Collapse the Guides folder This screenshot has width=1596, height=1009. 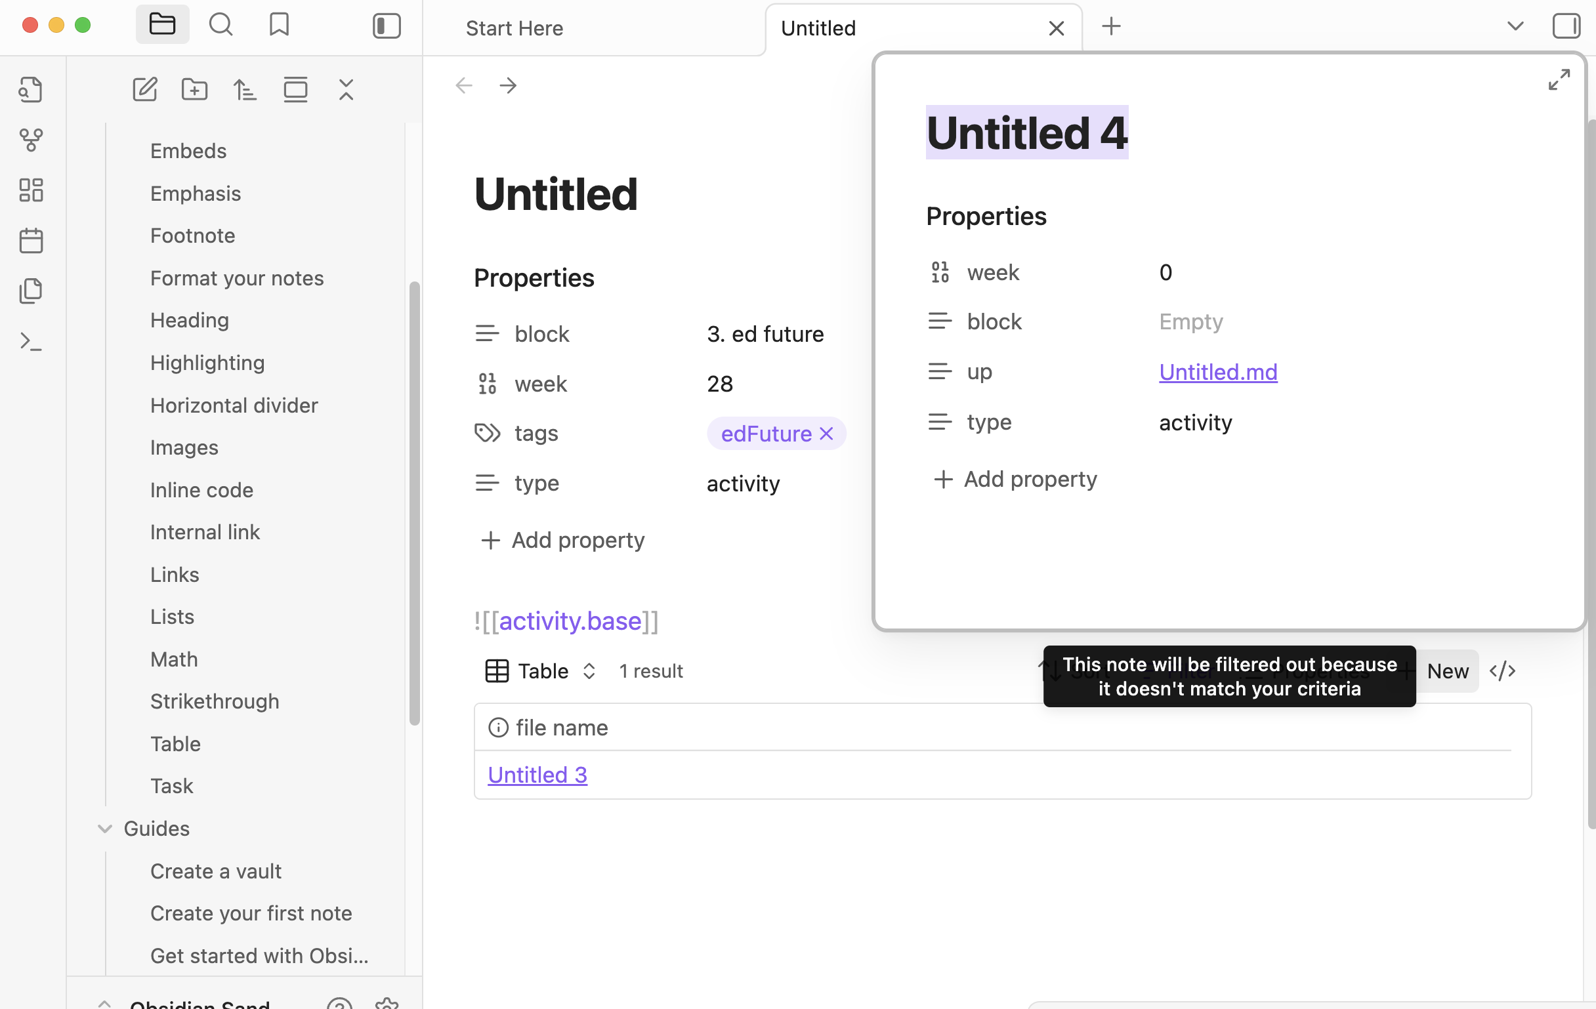click(x=105, y=829)
